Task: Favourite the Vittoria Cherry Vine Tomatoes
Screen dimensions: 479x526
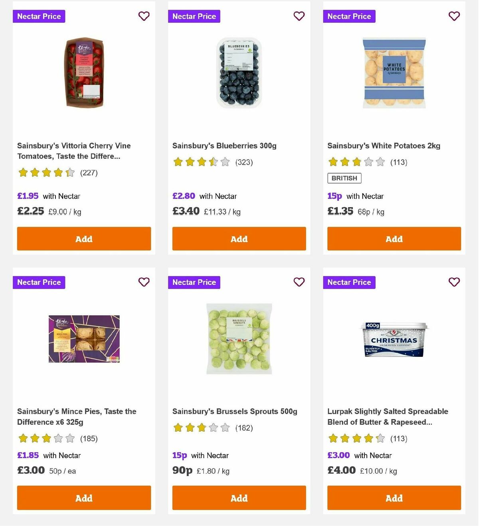Action: pos(144,16)
